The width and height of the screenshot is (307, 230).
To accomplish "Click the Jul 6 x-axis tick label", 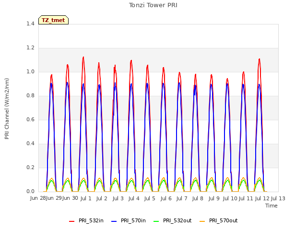I will coord(166,198).
